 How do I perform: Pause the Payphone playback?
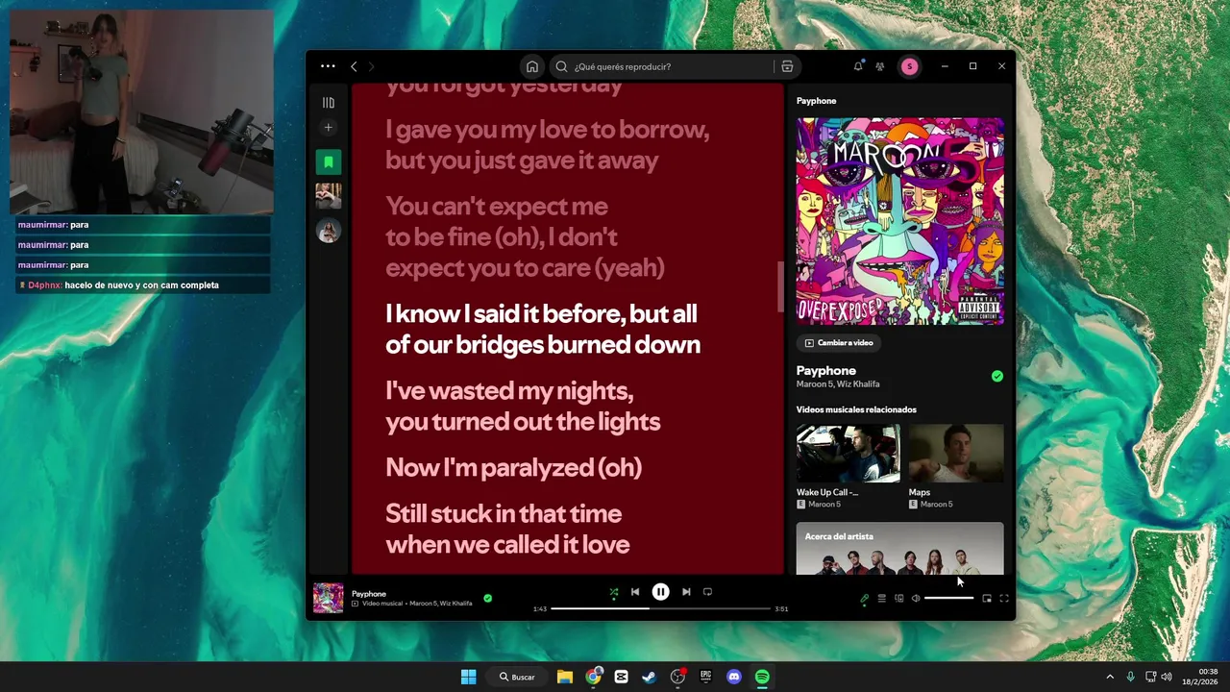pos(661,592)
